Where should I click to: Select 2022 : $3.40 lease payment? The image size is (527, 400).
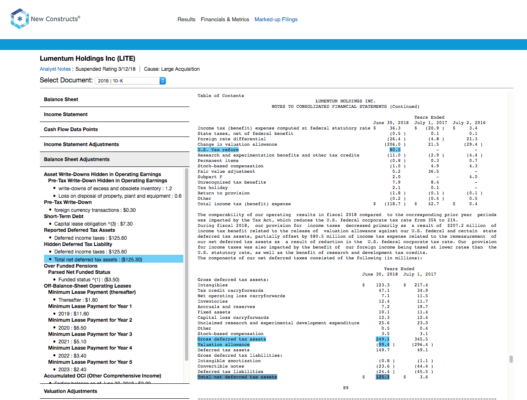[72, 356]
